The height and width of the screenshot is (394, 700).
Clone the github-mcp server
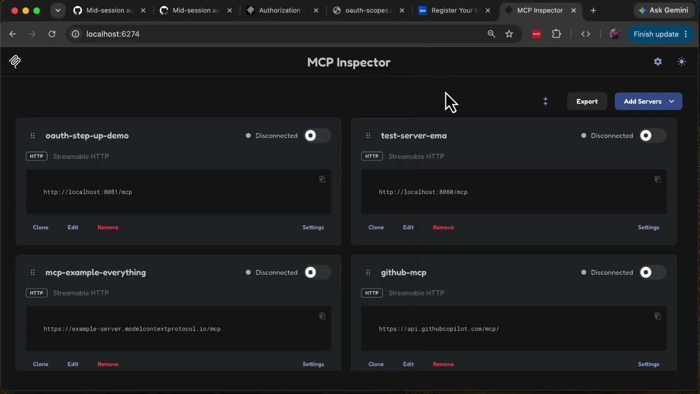click(x=376, y=364)
